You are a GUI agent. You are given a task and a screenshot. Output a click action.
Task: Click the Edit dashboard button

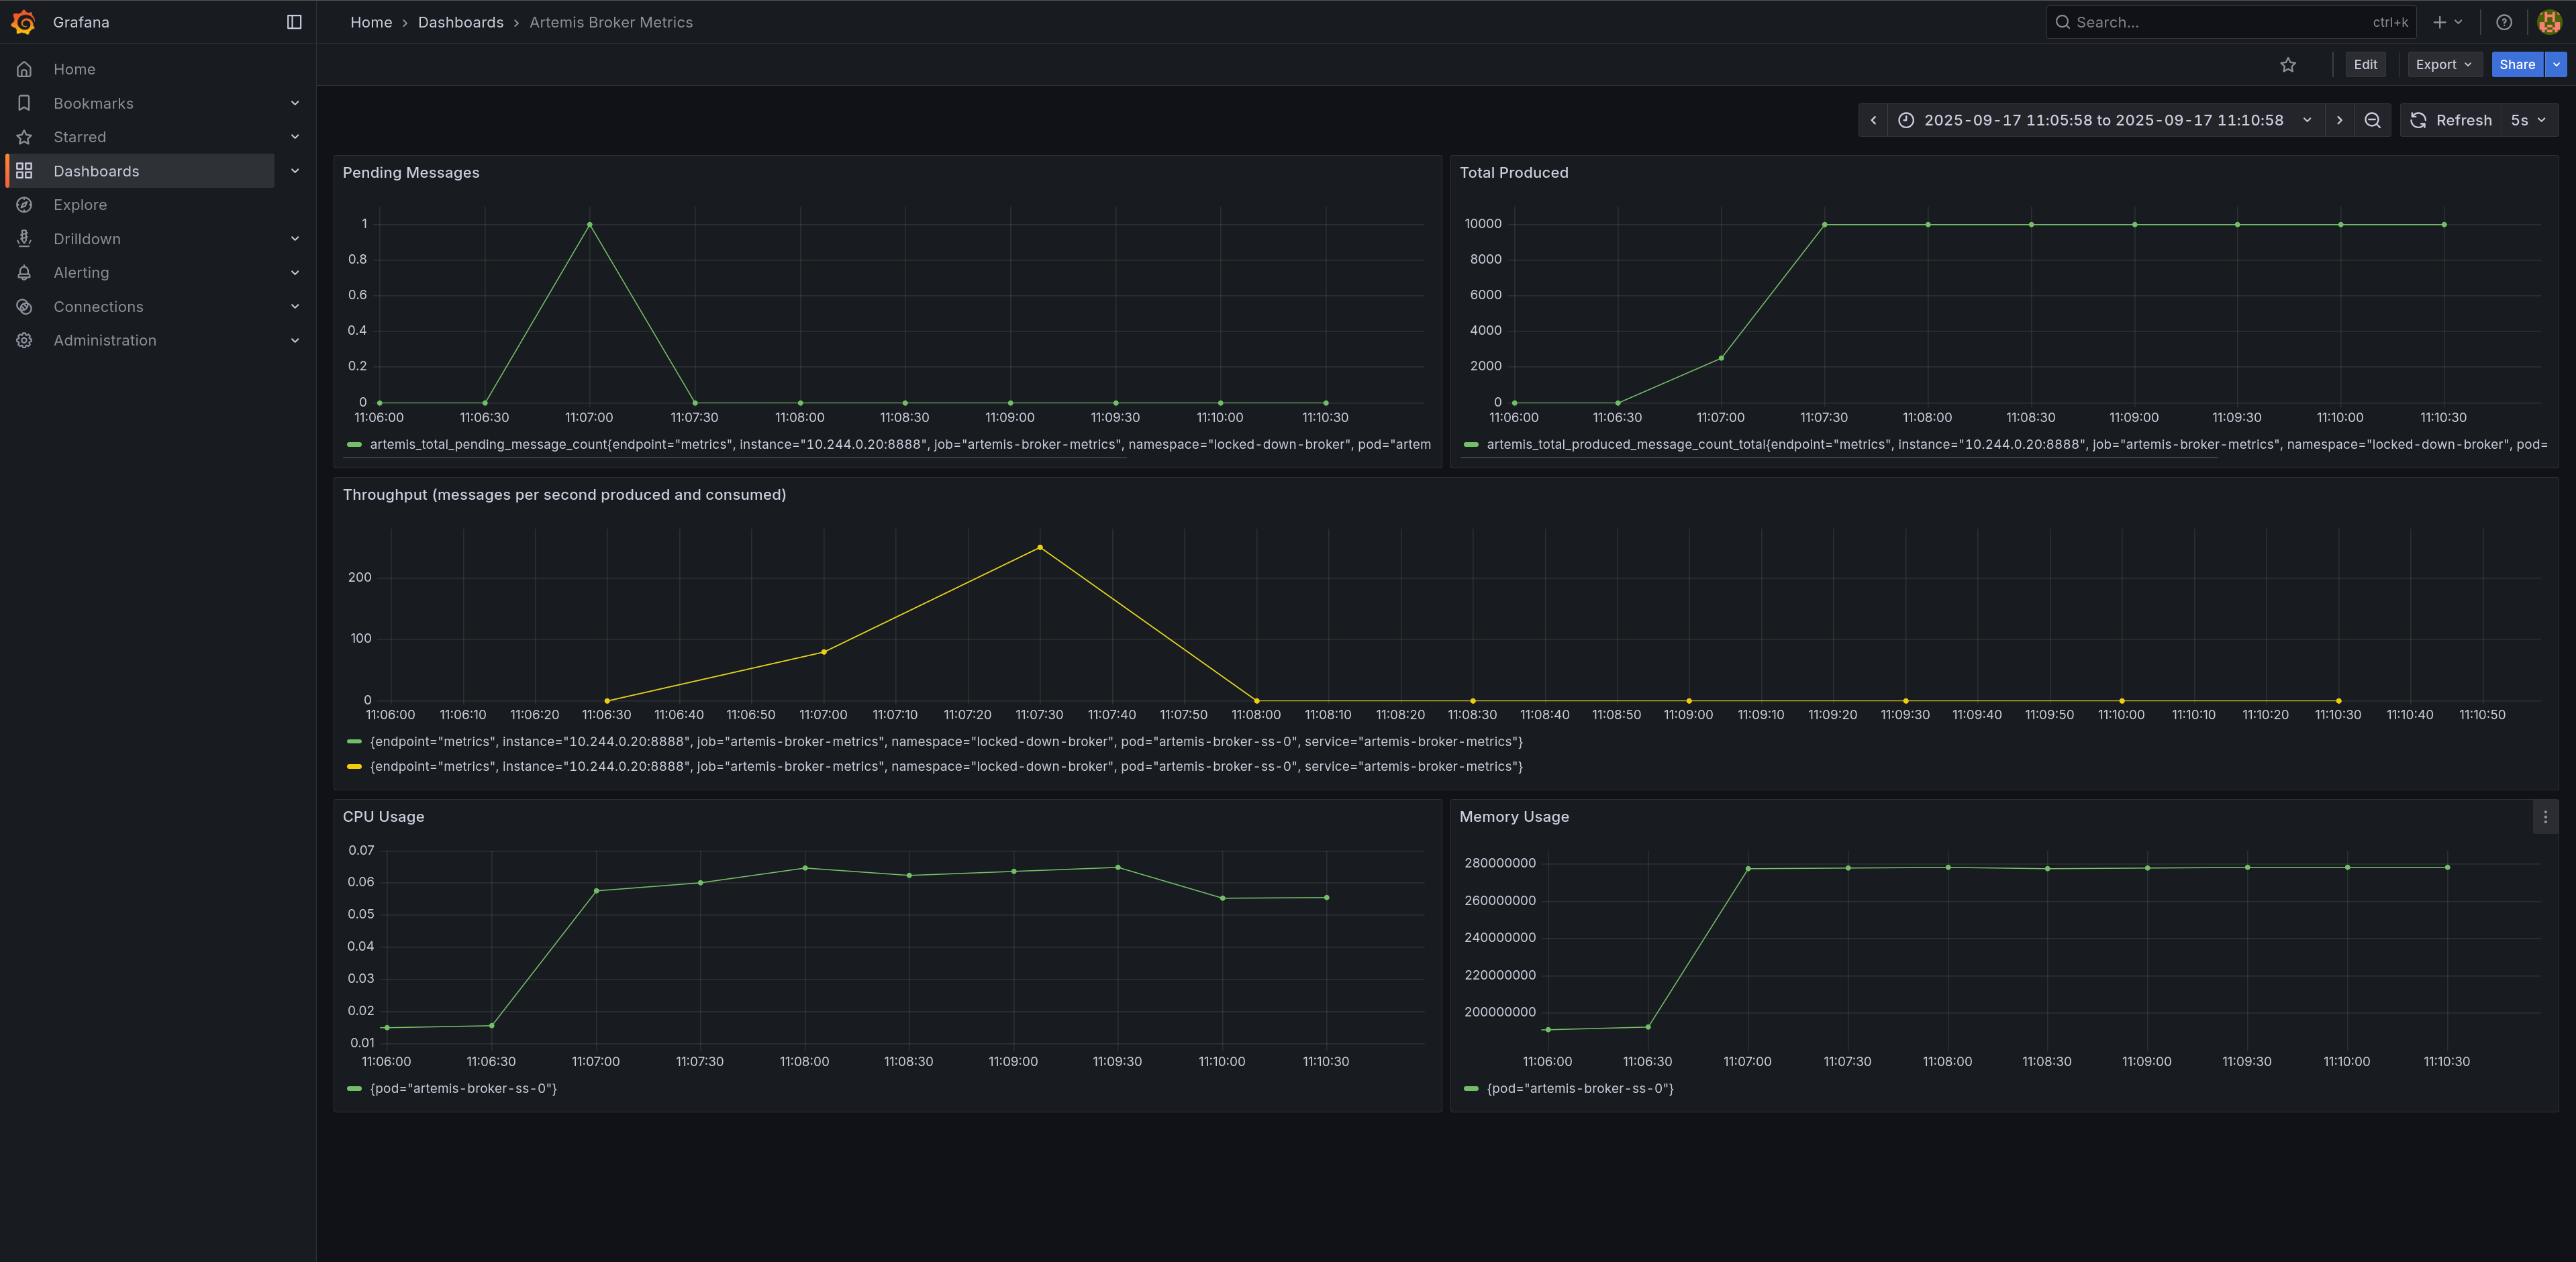pos(2365,65)
